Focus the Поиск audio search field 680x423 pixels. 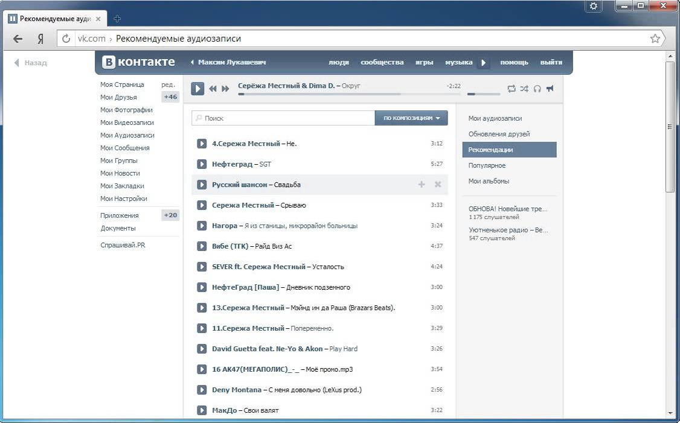pos(283,118)
